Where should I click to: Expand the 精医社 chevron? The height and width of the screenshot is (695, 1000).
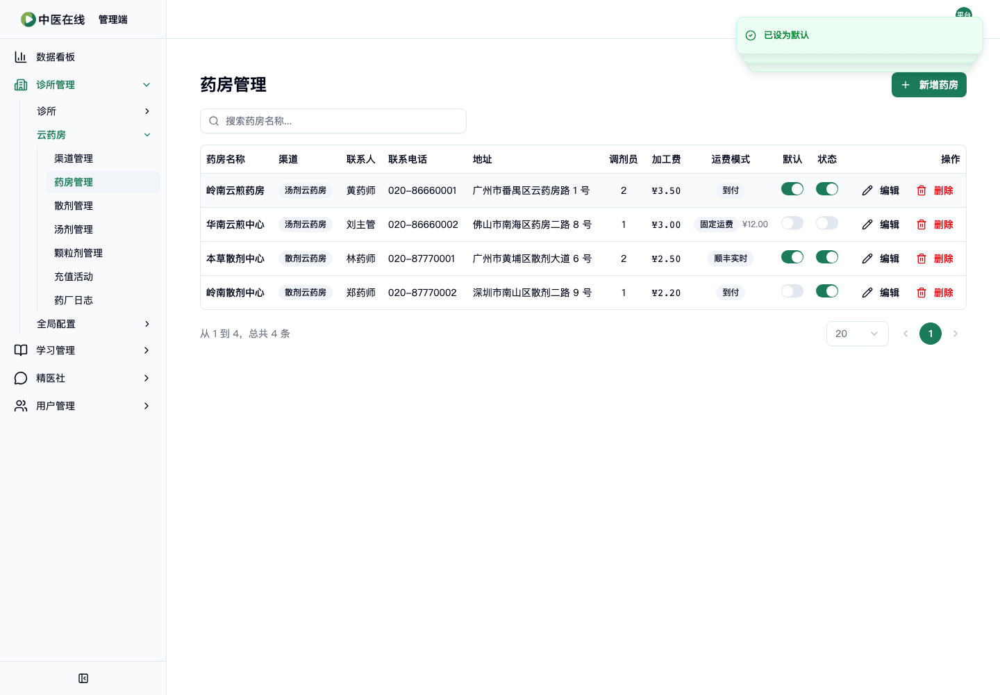[147, 378]
